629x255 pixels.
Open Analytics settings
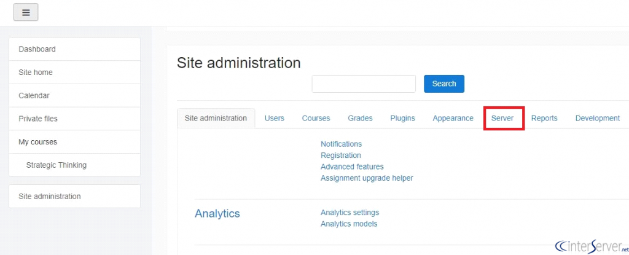(350, 213)
